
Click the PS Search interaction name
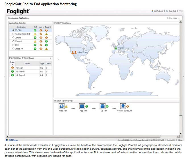pyautogui.click(x=20, y=72)
